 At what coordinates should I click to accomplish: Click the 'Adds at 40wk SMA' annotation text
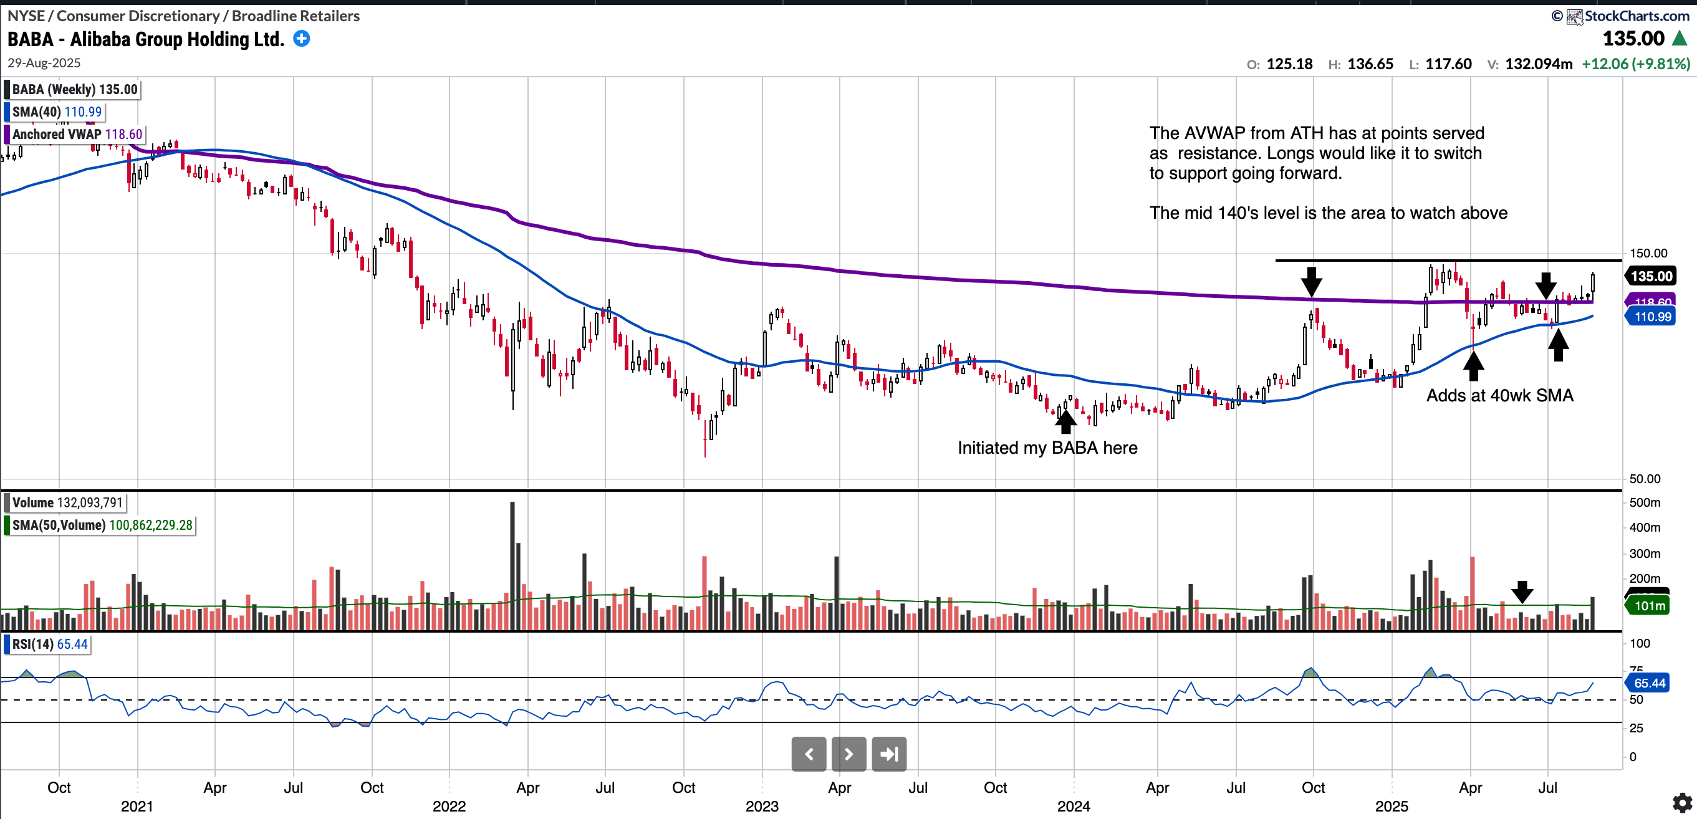(x=1499, y=396)
